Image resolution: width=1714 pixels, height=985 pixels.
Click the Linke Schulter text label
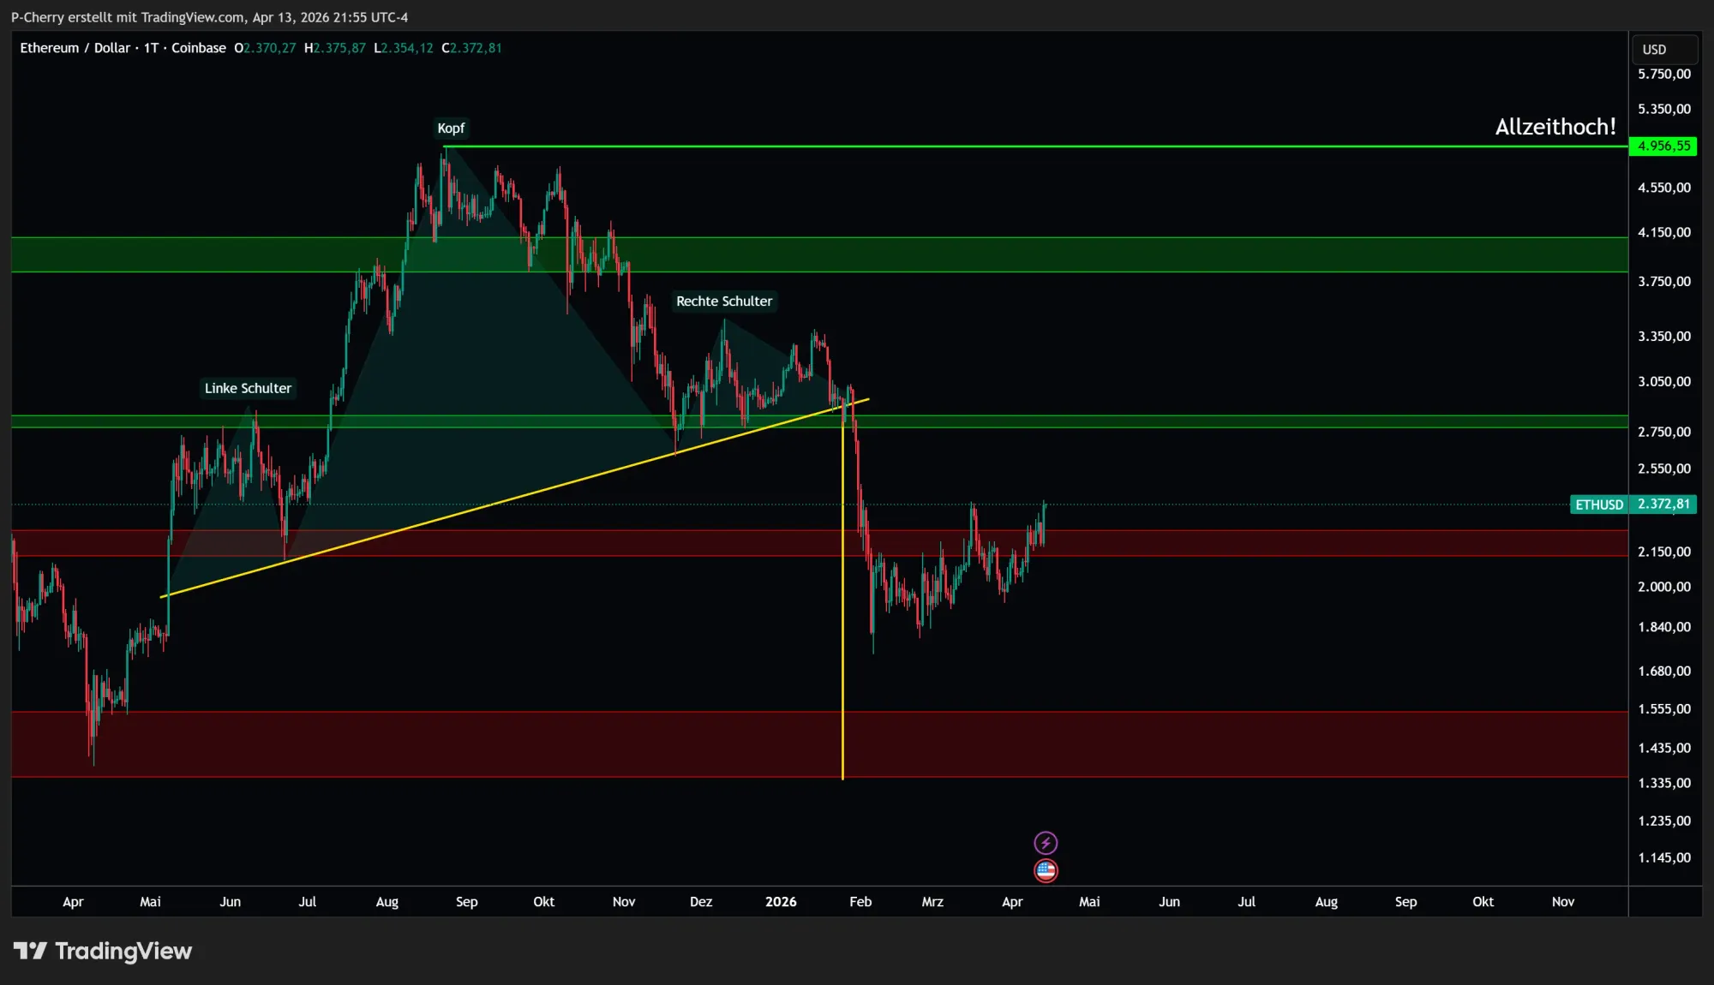(x=248, y=388)
